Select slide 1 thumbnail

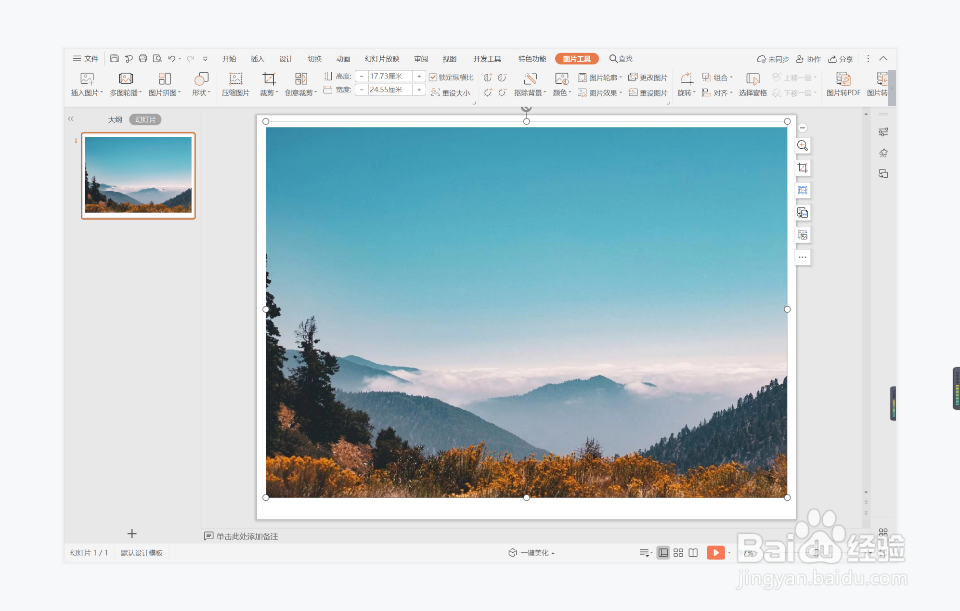138,175
